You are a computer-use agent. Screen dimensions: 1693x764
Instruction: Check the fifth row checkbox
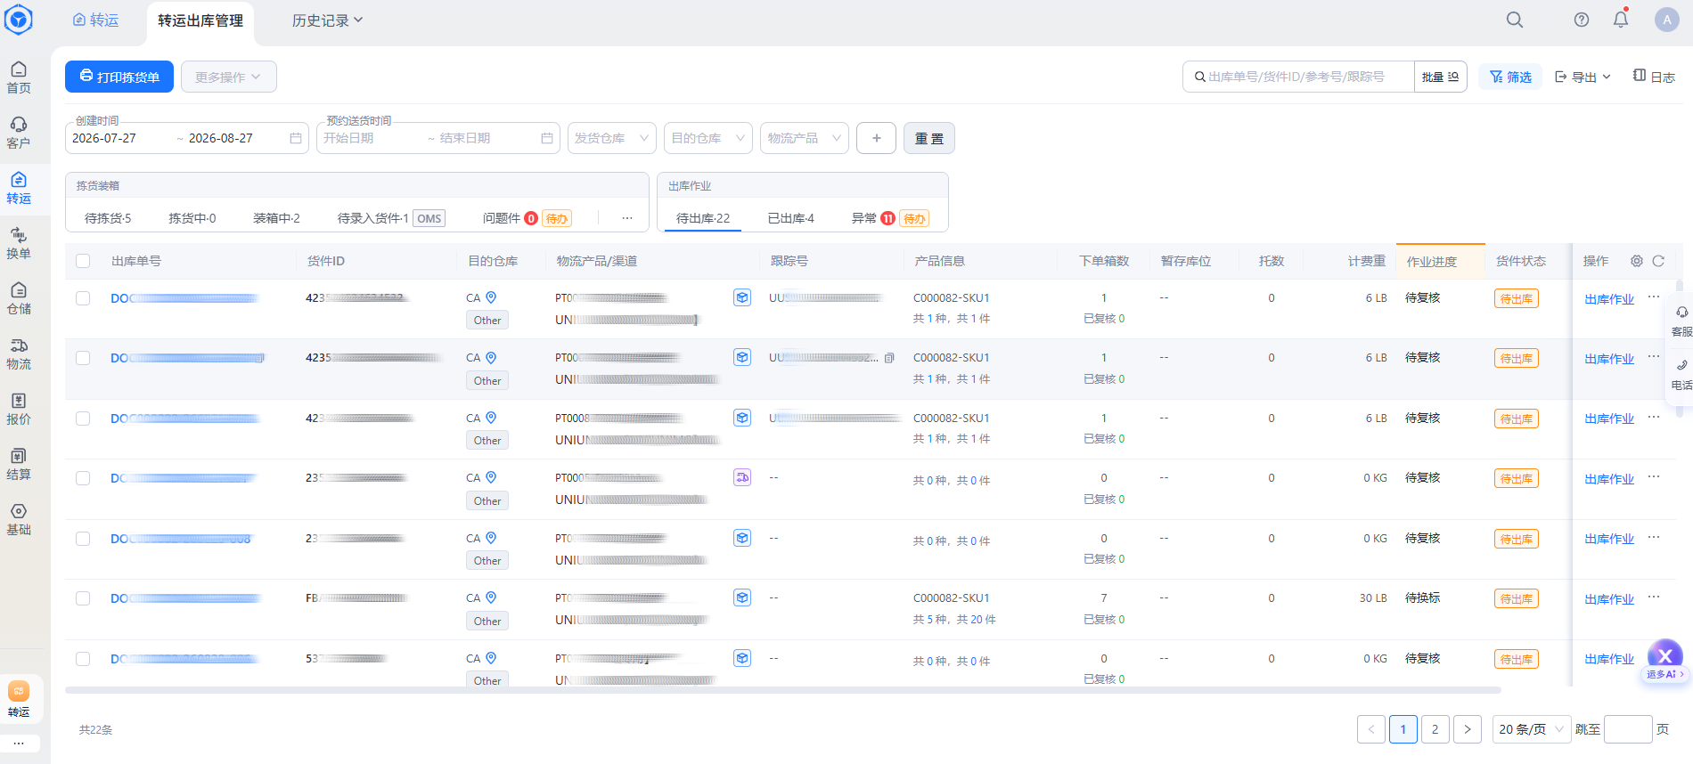coord(83,539)
